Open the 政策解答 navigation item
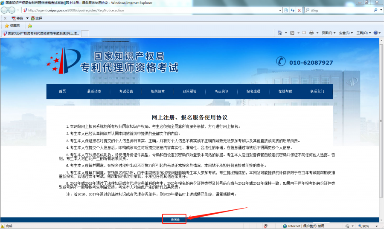The height and width of the screenshot is (229, 384). click(189, 92)
